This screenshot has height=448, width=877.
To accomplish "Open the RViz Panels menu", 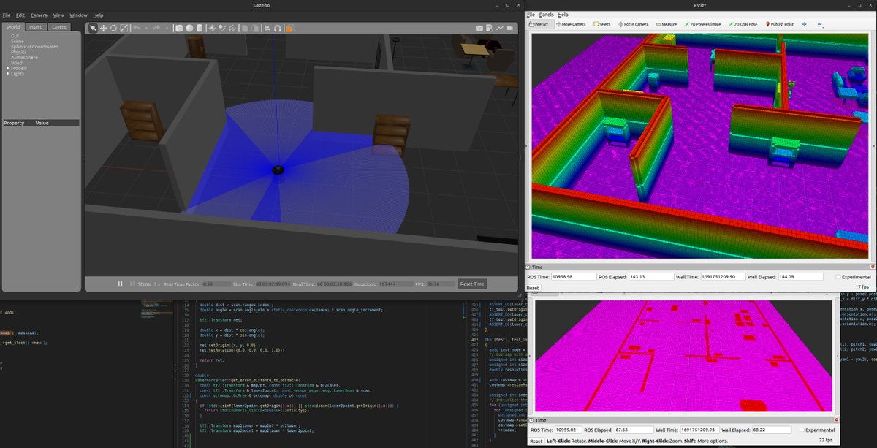I will click(x=547, y=15).
